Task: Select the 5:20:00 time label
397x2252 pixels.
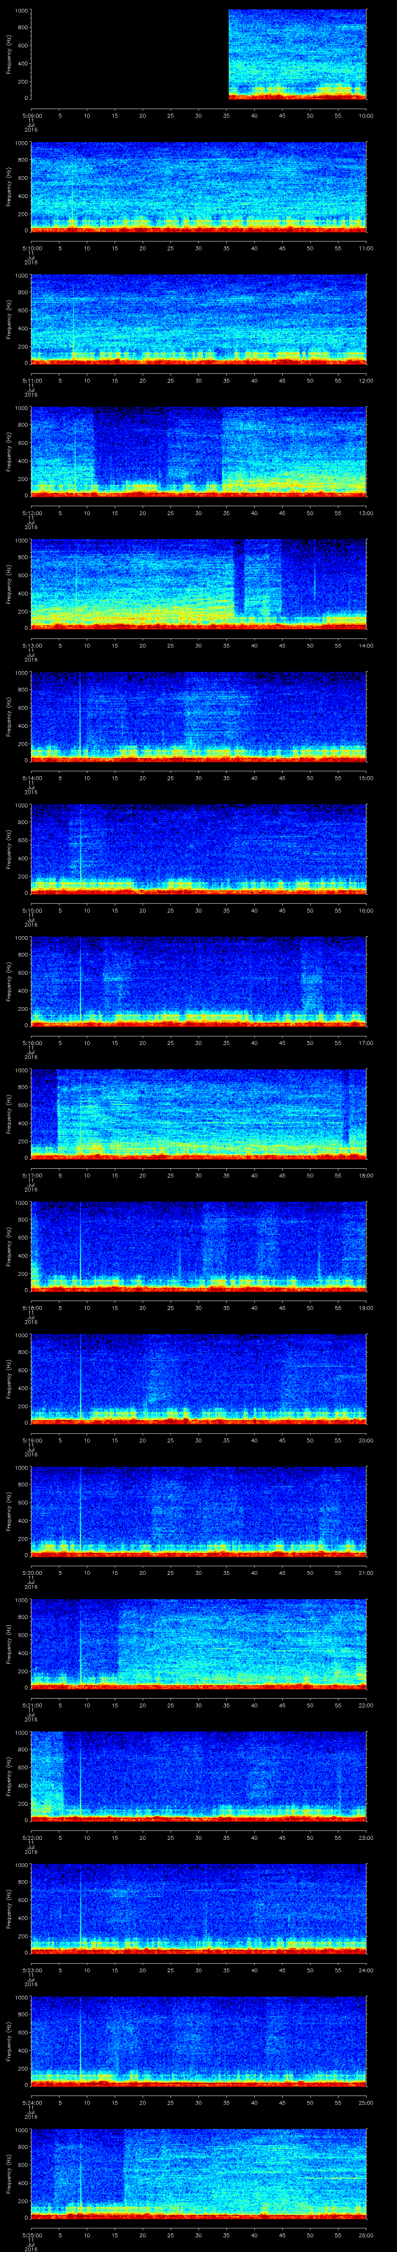Action: [x=31, y=1573]
